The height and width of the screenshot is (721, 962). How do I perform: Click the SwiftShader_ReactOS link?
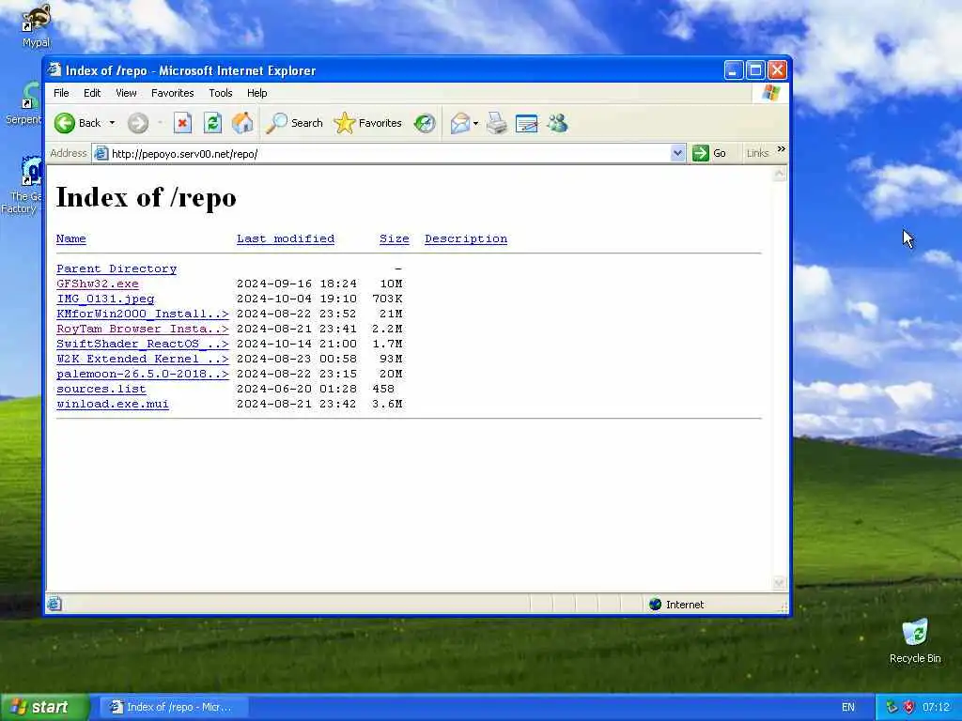click(x=143, y=344)
